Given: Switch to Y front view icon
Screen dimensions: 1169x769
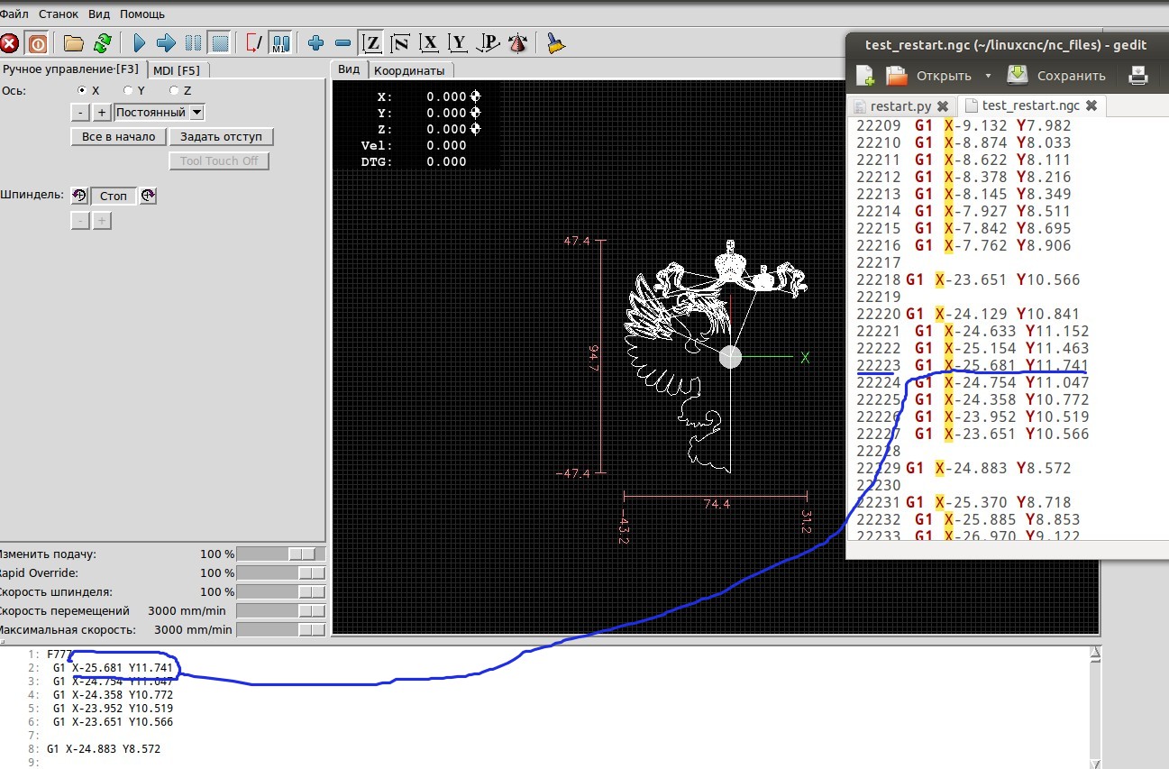Looking at the screenshot, I should [459, 42].
